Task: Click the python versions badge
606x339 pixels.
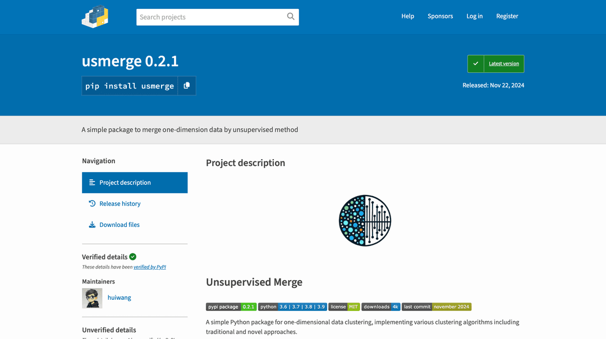Action: 292,307
